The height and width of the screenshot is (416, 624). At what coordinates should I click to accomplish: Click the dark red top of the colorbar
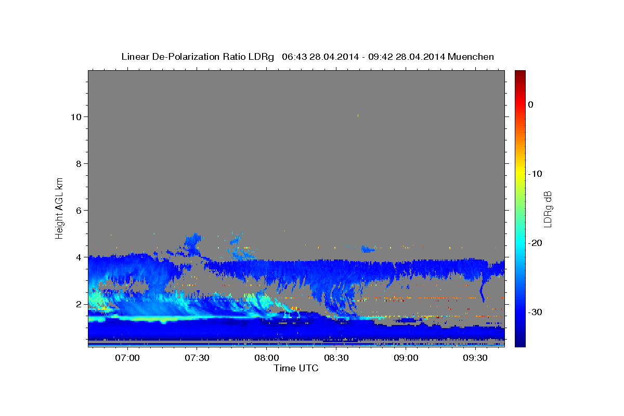520,74
